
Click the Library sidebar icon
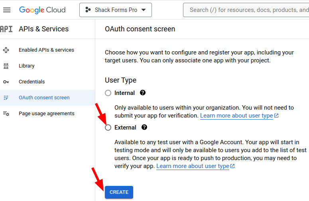(x=6, y=66)
